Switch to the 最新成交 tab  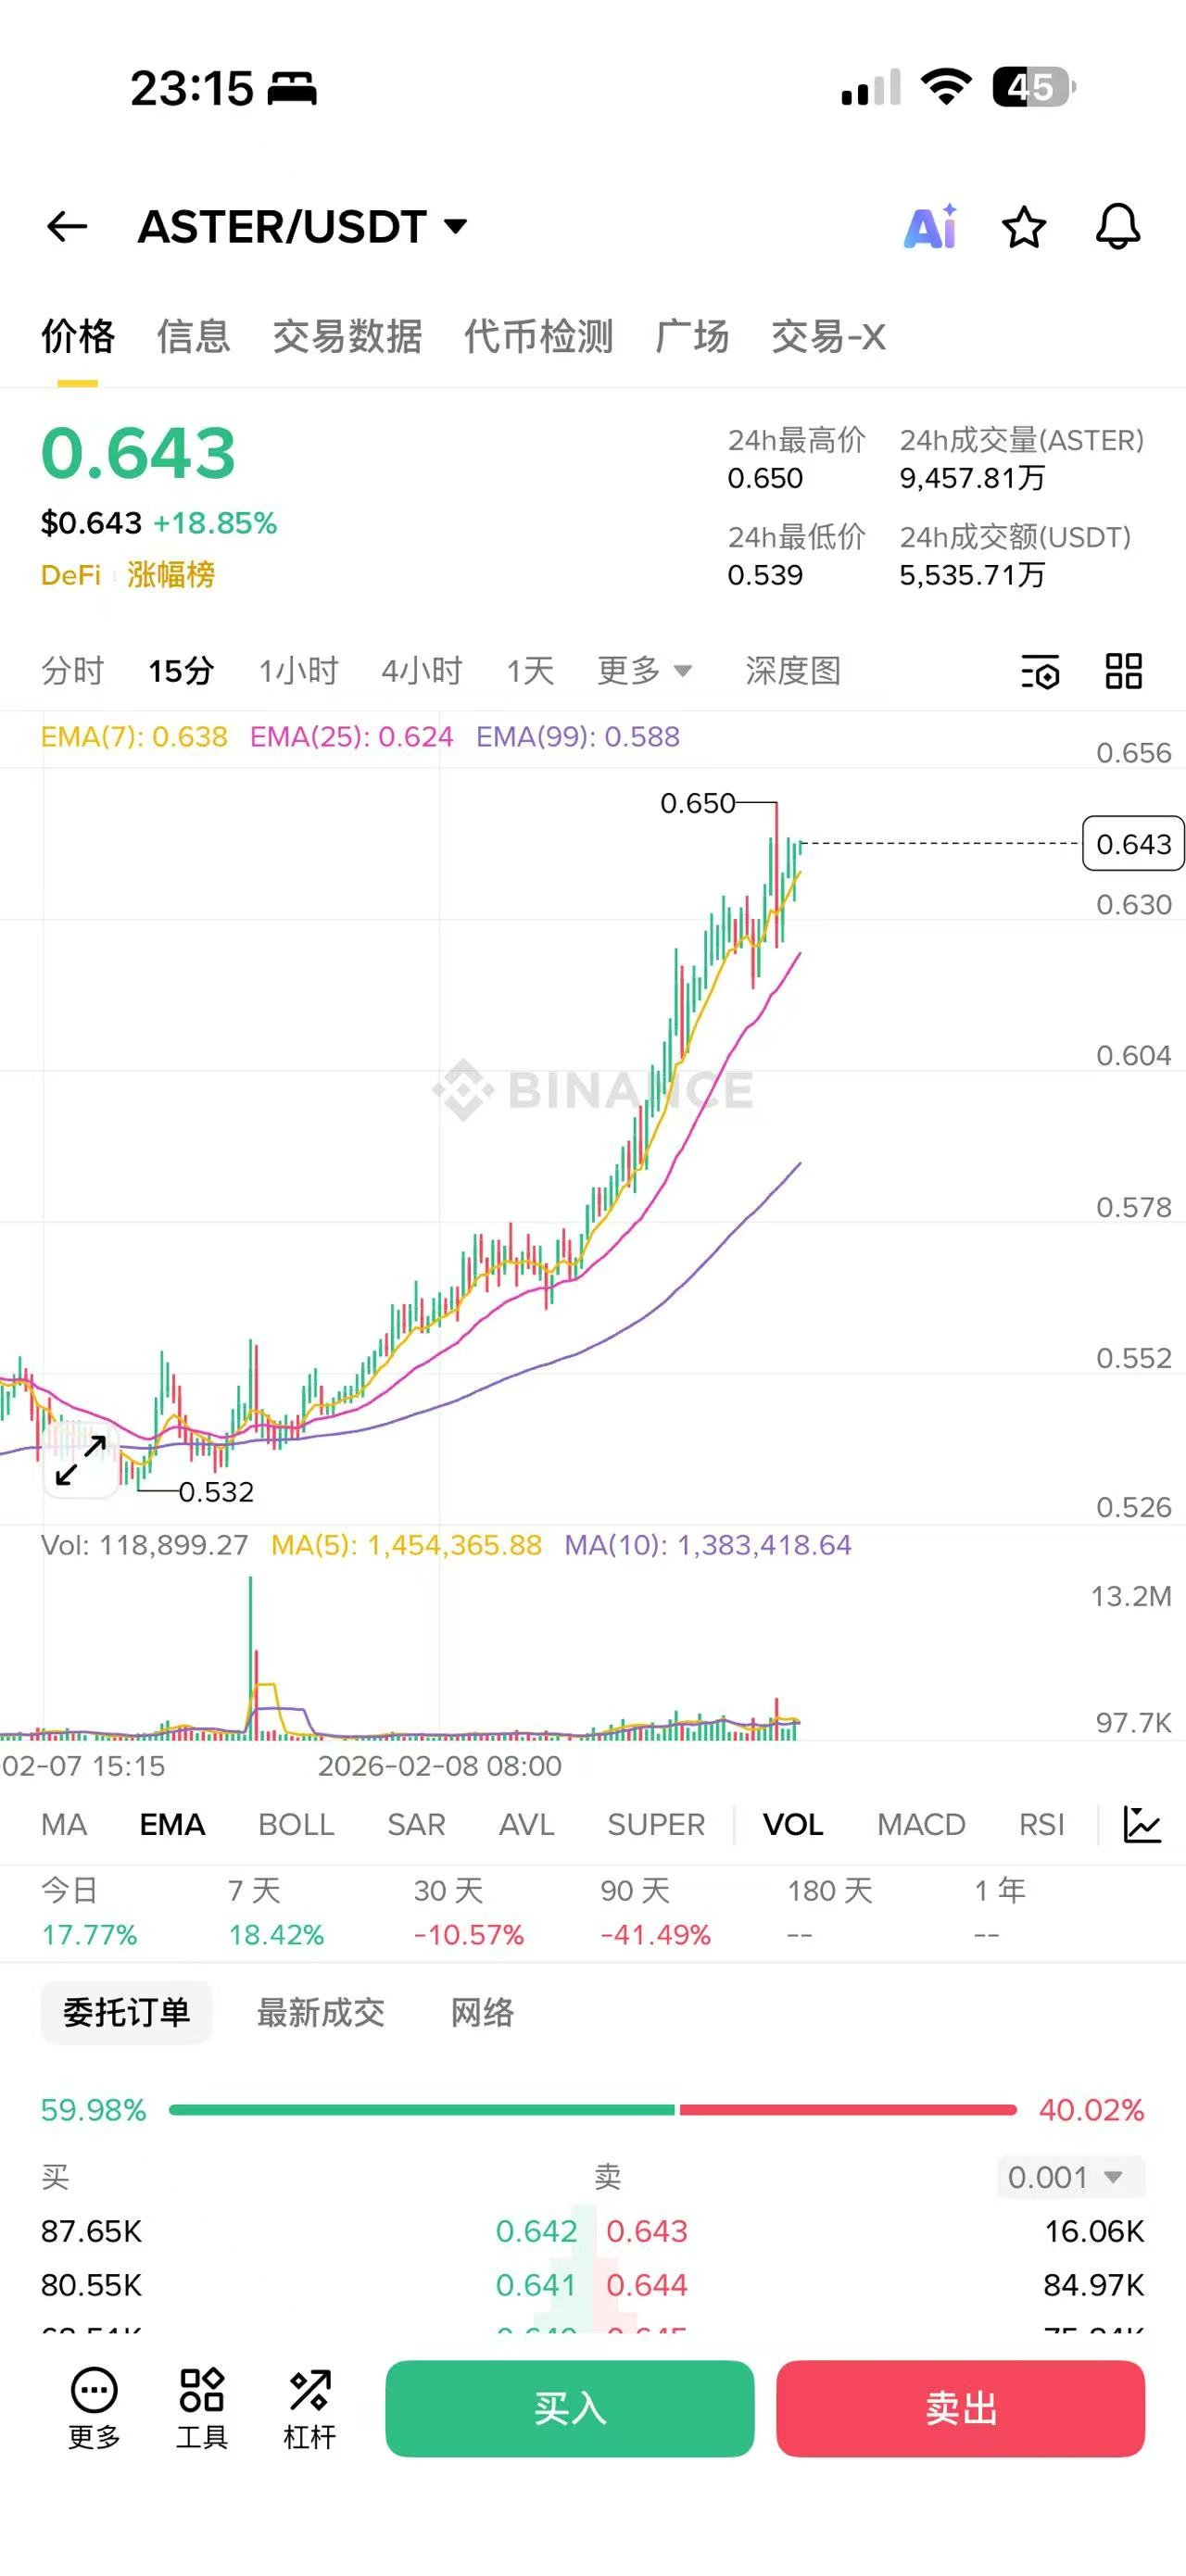pos(320,2012)
